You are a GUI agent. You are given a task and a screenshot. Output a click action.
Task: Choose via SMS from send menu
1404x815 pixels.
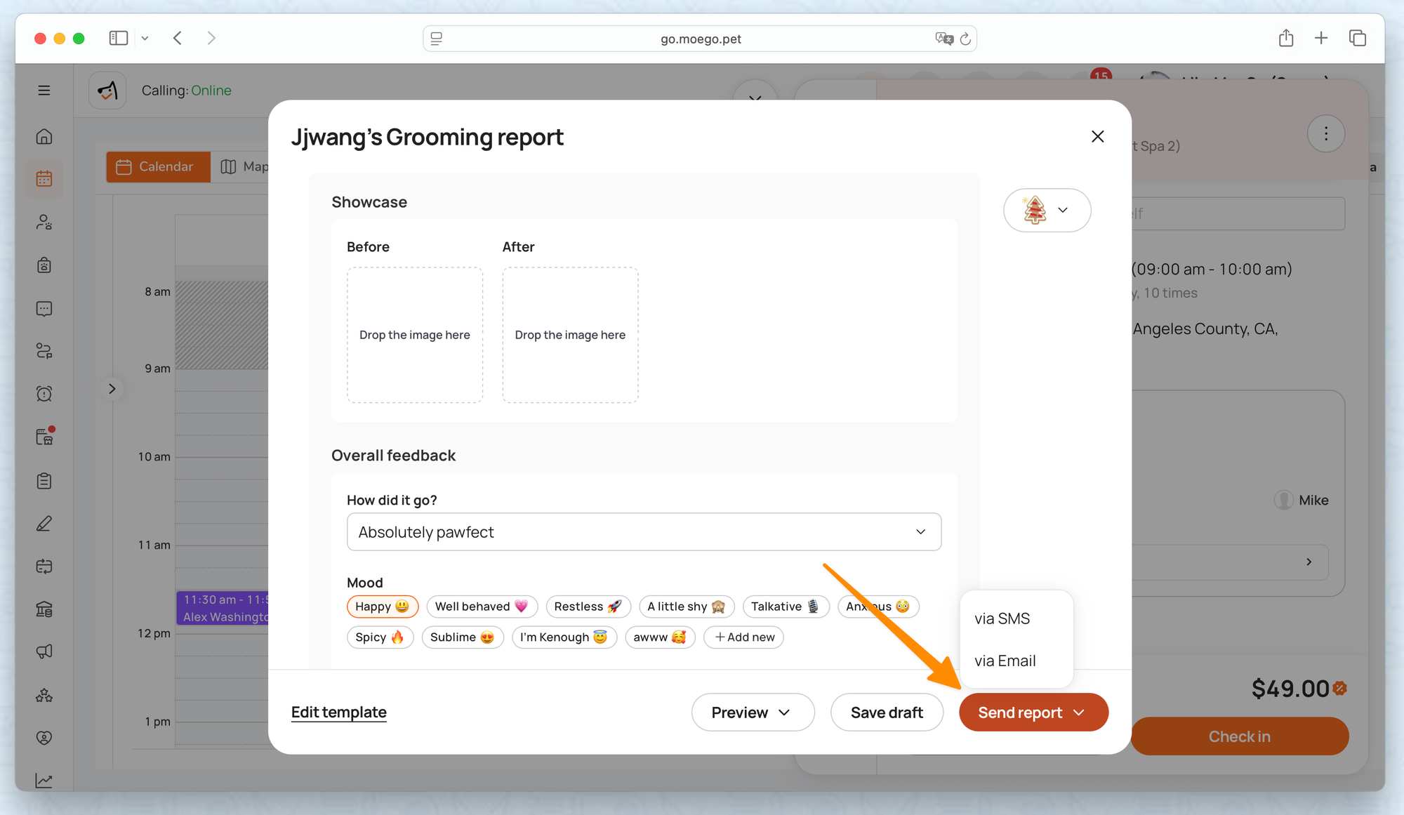coord(1002,618)
